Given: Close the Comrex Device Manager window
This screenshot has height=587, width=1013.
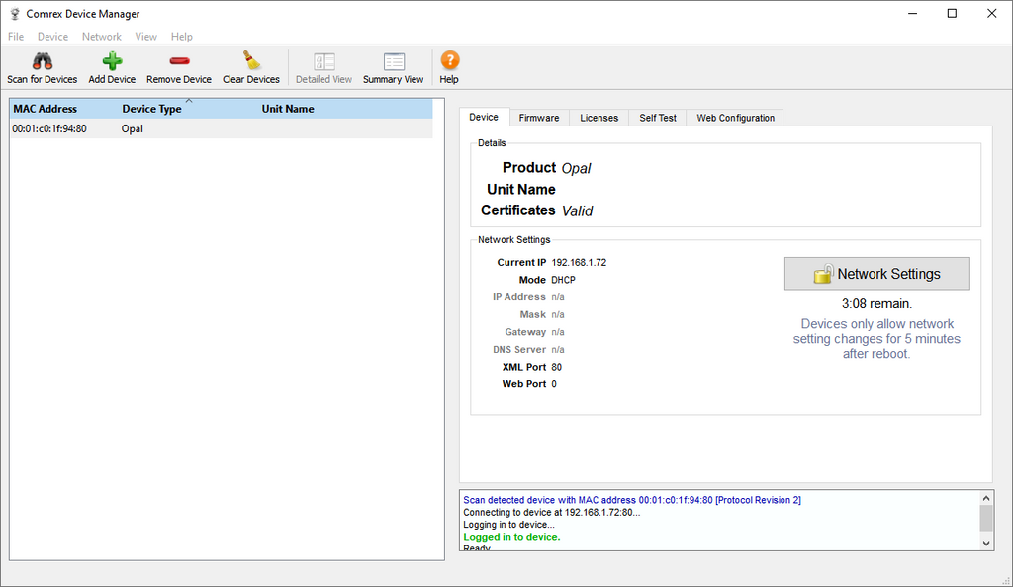Looking at the screenshot, I should point(991,14).
